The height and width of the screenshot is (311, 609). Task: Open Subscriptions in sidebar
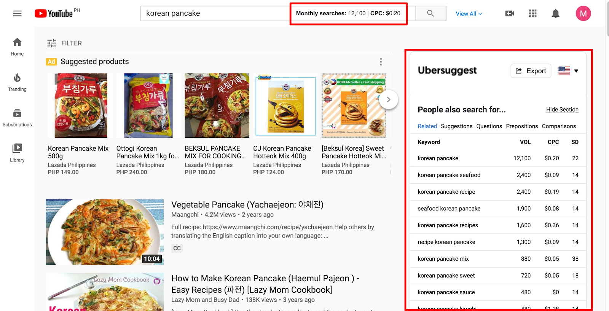pyautogui.click(x=17, y=118)
